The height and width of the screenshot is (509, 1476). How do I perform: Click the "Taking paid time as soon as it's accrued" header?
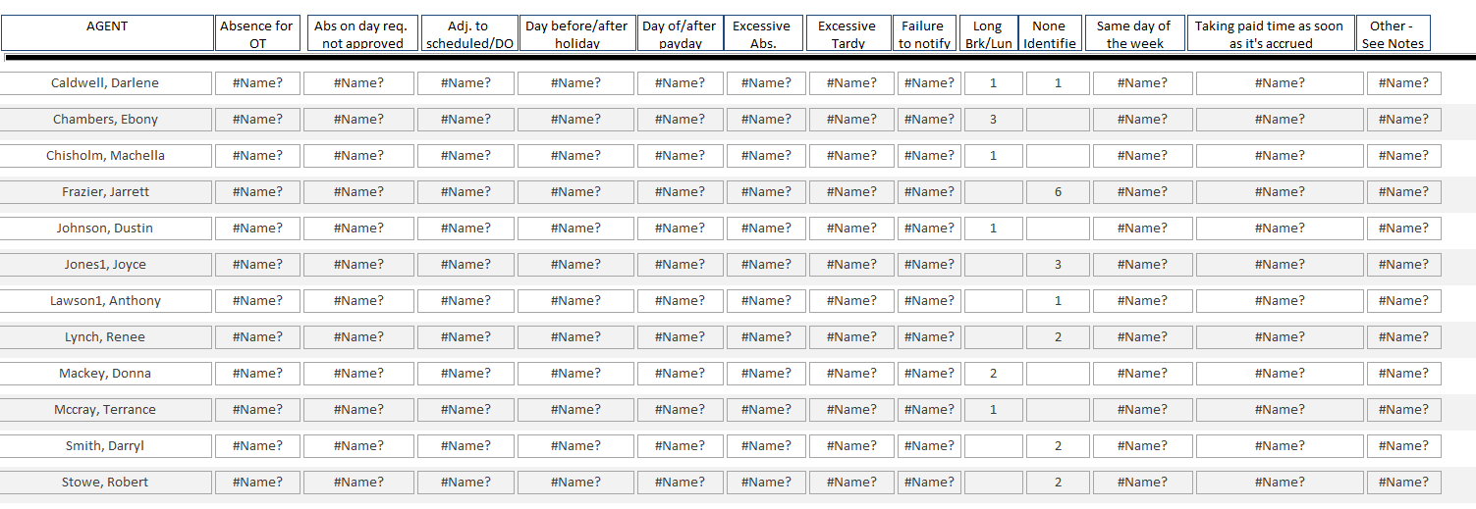[1270, 33]
